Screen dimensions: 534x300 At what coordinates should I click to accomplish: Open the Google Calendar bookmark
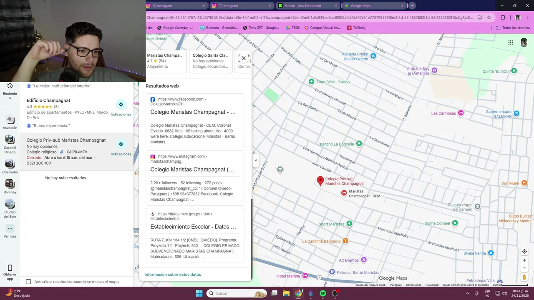175,28
